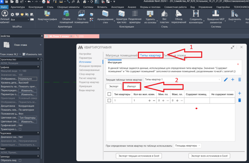249x163 pixels.
Task: Collapse the Графика properties section
Action: 38,67
